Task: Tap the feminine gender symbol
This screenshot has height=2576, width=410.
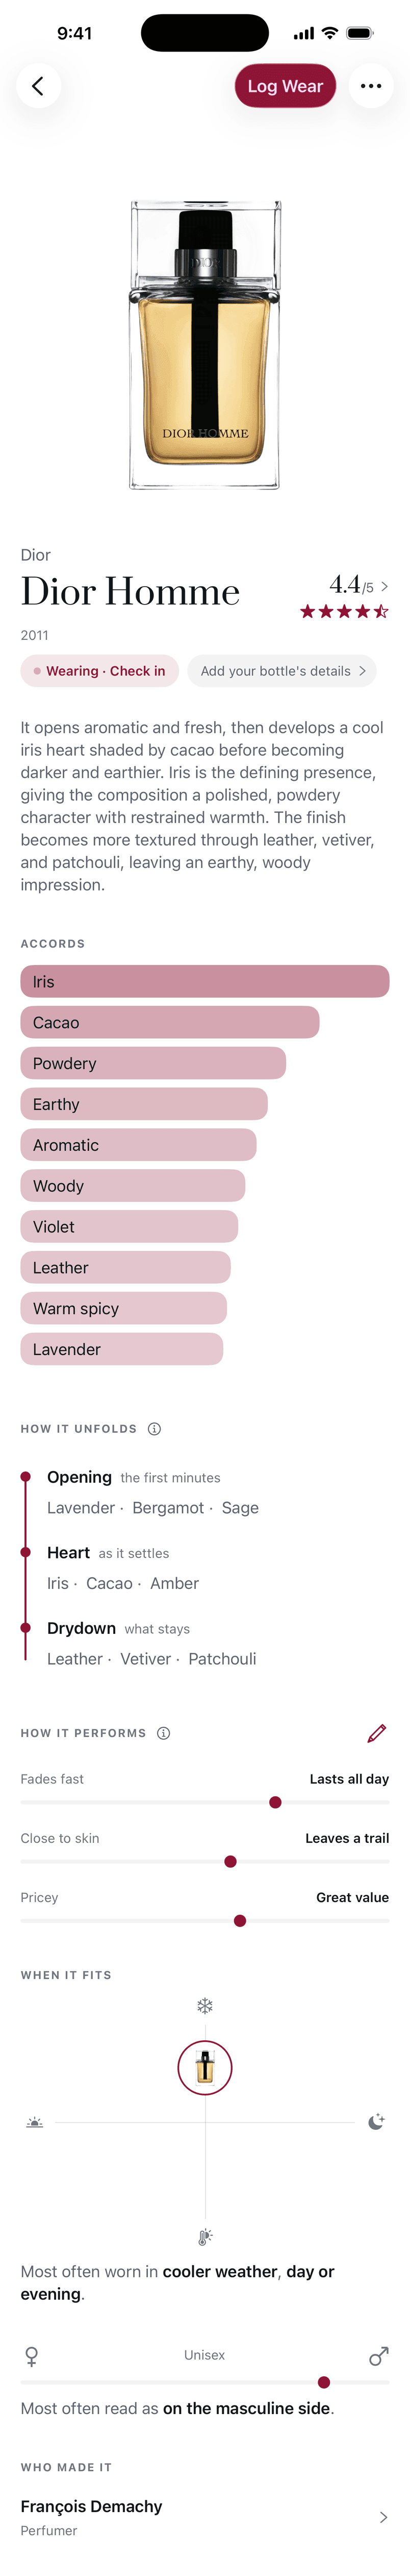Action: (32, 2357)
